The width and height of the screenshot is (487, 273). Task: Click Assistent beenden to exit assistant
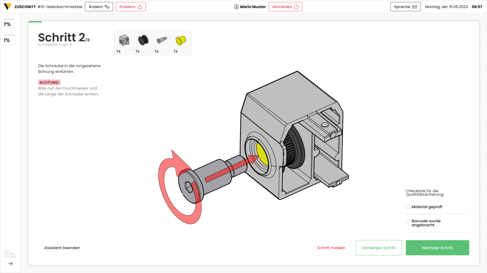coord(62,247)
